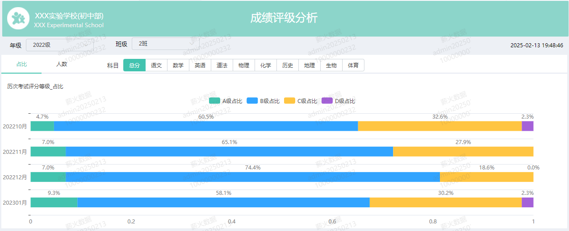Pick the 道法 subject button
This screenshot has width=569, height=231.
point(222,65)
